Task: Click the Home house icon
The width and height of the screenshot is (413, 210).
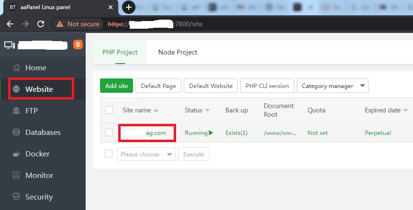Action: [16, 67]
